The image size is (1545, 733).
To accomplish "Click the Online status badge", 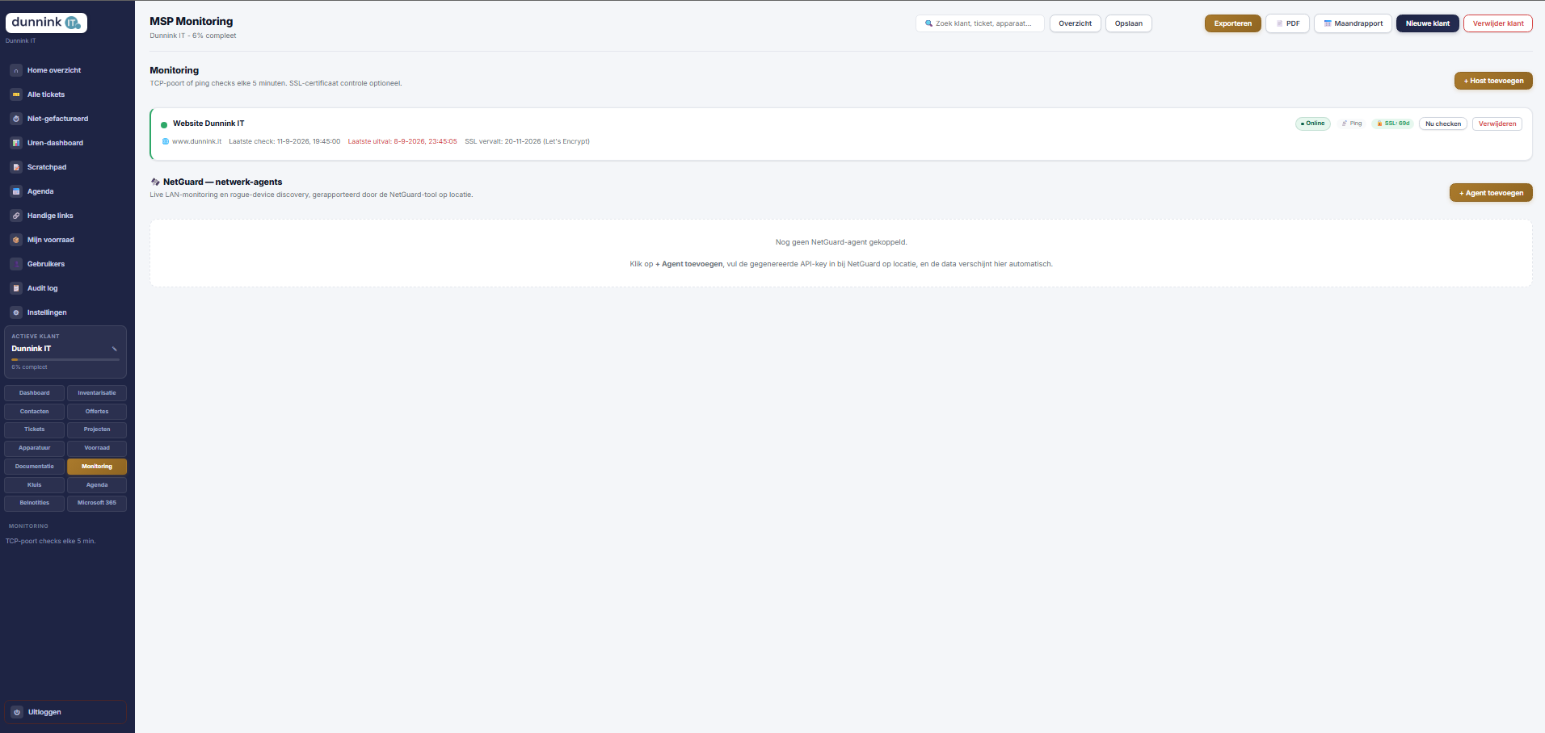I will 1313,124.
